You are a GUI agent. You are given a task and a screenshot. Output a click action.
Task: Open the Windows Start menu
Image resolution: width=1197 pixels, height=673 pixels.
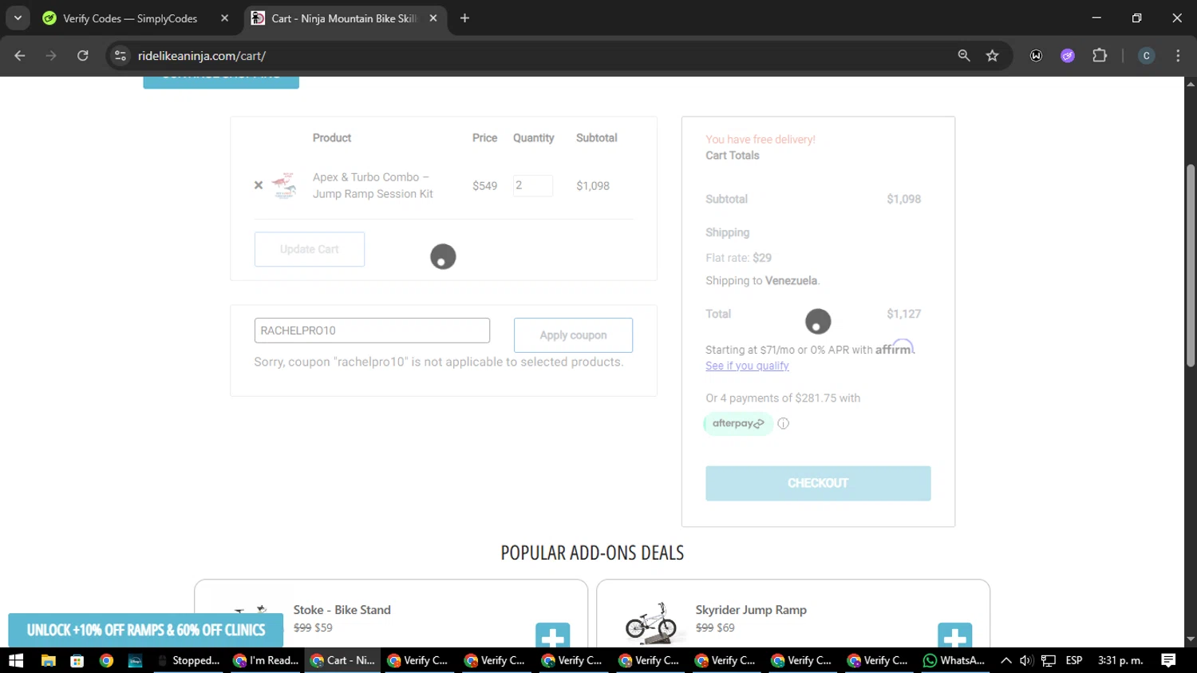[x=16, y=660]
